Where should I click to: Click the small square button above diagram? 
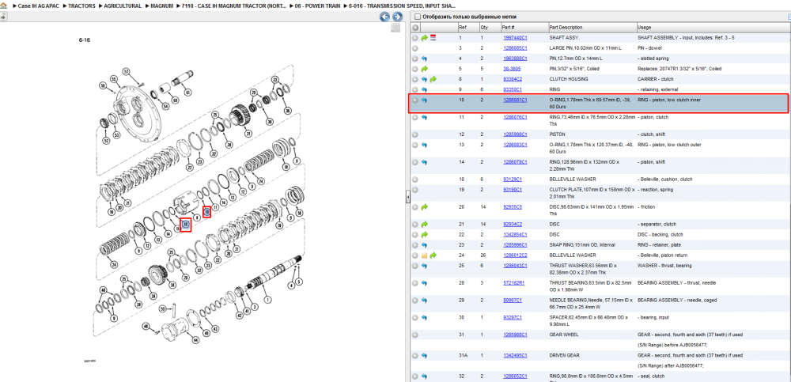pos(395,28)
